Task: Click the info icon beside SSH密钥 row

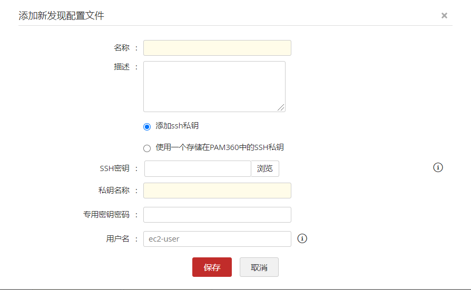Action: coord(438,167)
